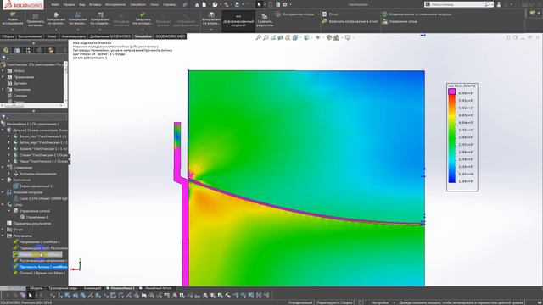Click Zoom to Fit magnifier in view toolbar
The width and height of the screenshot is (543, 305).
pyautogui.click(x=258, y=37)
